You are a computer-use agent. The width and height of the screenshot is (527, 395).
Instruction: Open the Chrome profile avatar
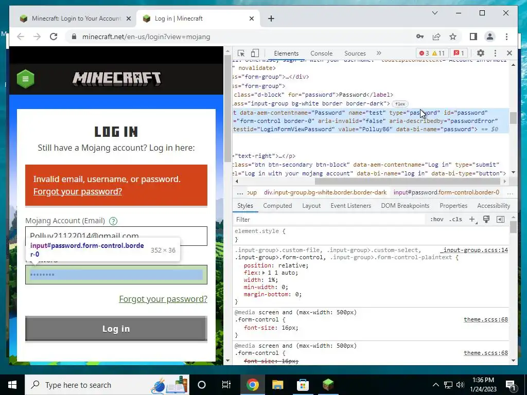pos(490,37)
